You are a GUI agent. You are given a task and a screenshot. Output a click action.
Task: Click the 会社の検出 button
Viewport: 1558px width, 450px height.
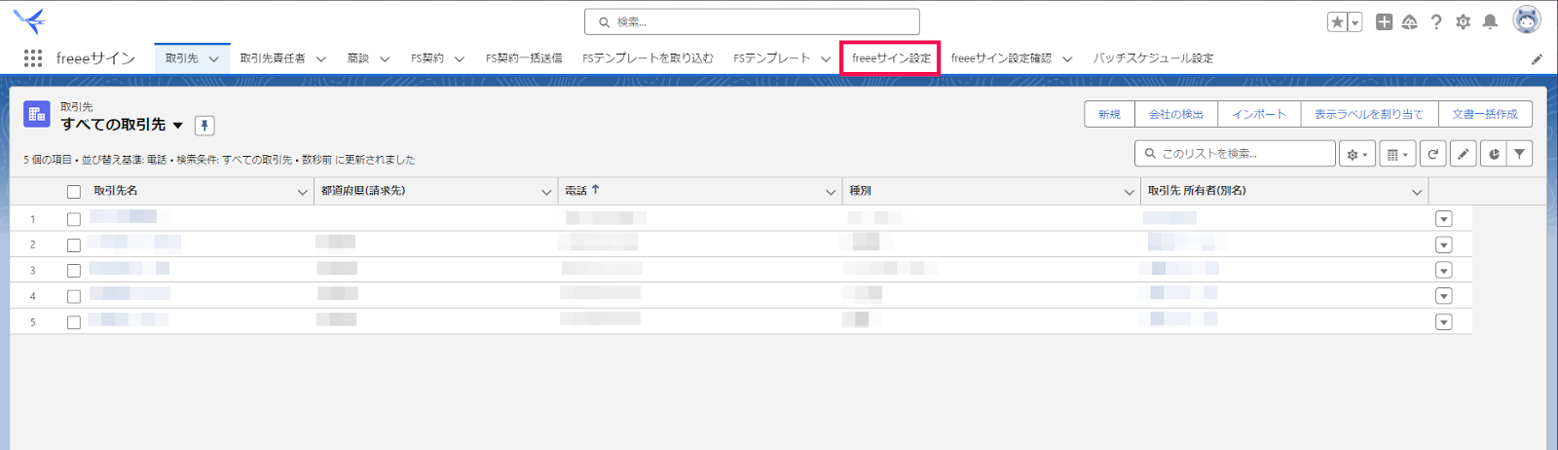click(x=1176, y=114)
